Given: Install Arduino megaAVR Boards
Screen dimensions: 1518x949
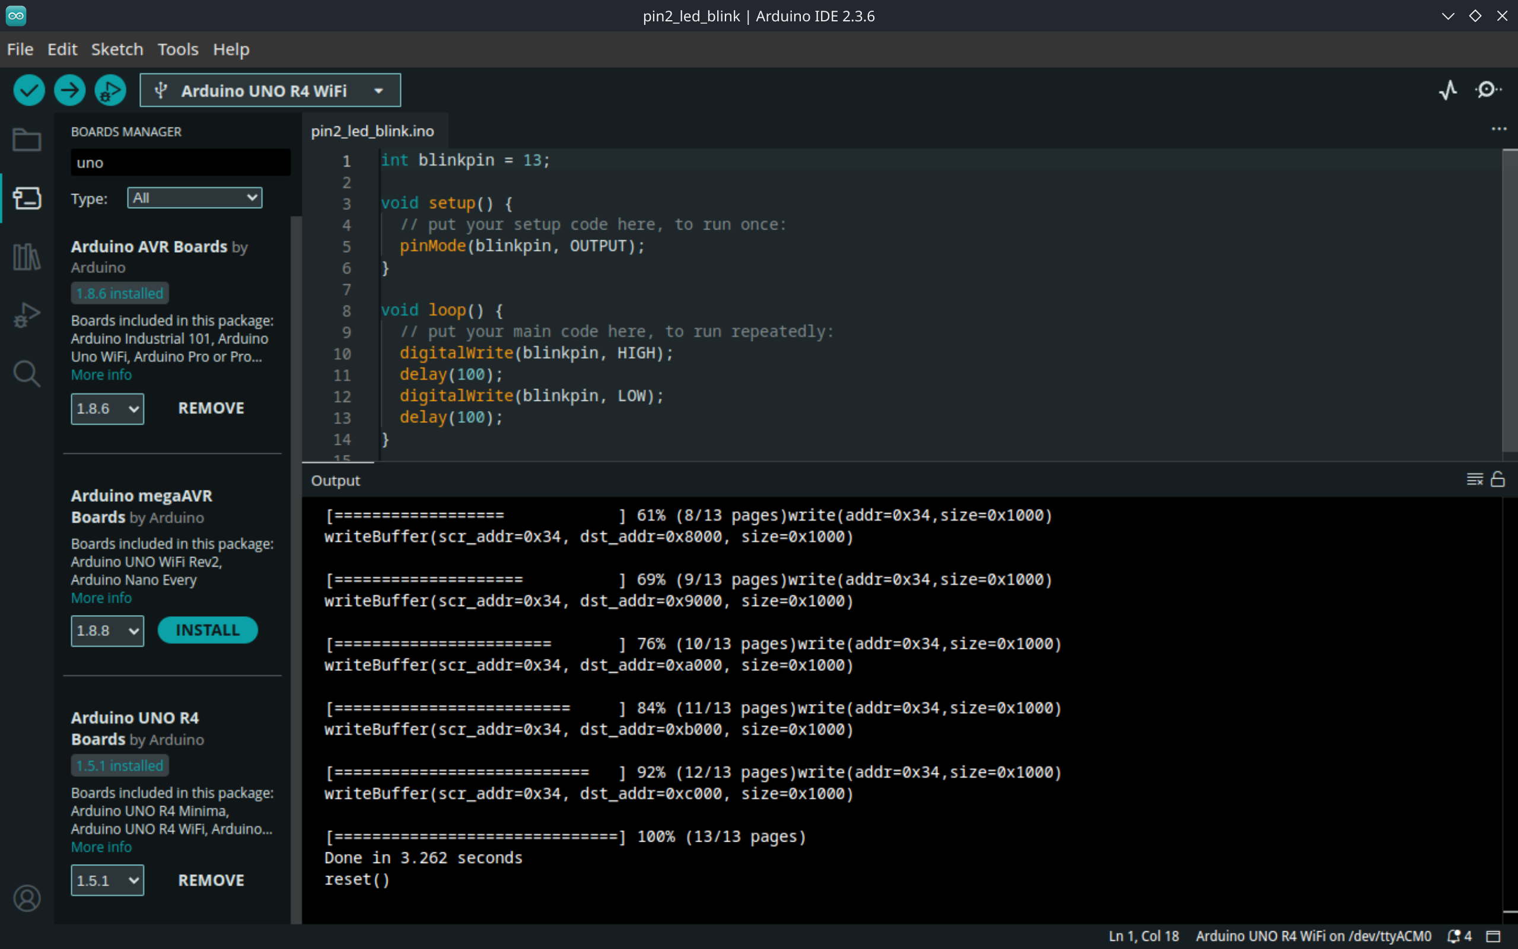Looking at the screenshot, I should tap(207, 630).
